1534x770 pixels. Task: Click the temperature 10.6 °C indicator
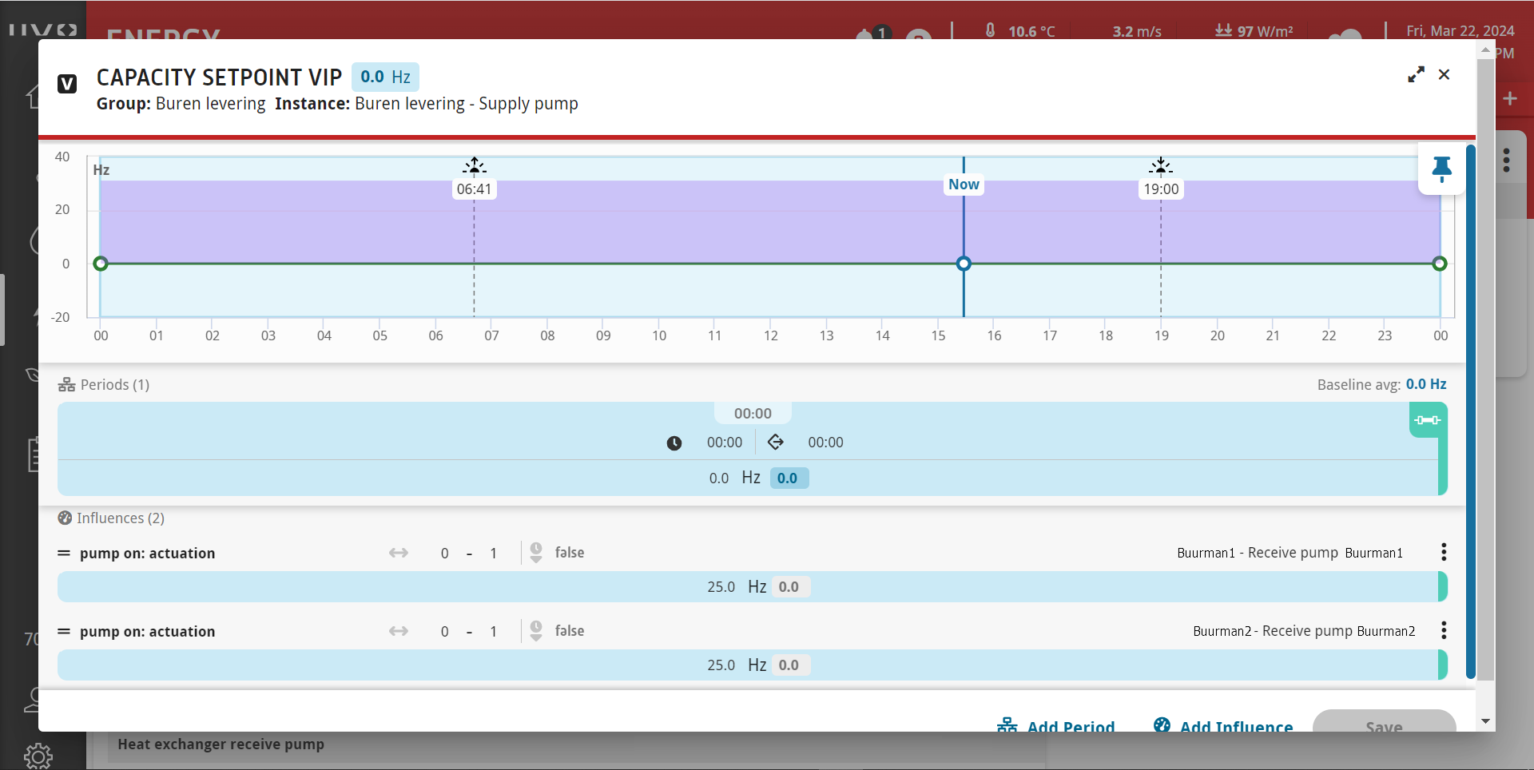coord(1020,30)
